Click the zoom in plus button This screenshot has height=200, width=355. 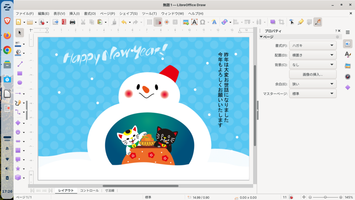pyautogui.click(x=341, y=197)
